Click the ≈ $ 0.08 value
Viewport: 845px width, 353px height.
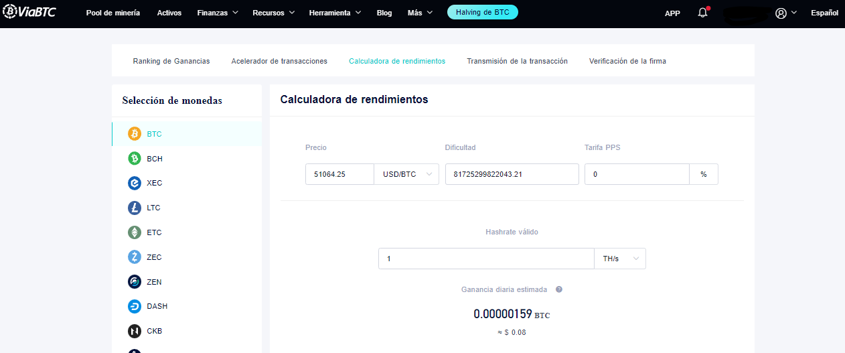point(512,332)
